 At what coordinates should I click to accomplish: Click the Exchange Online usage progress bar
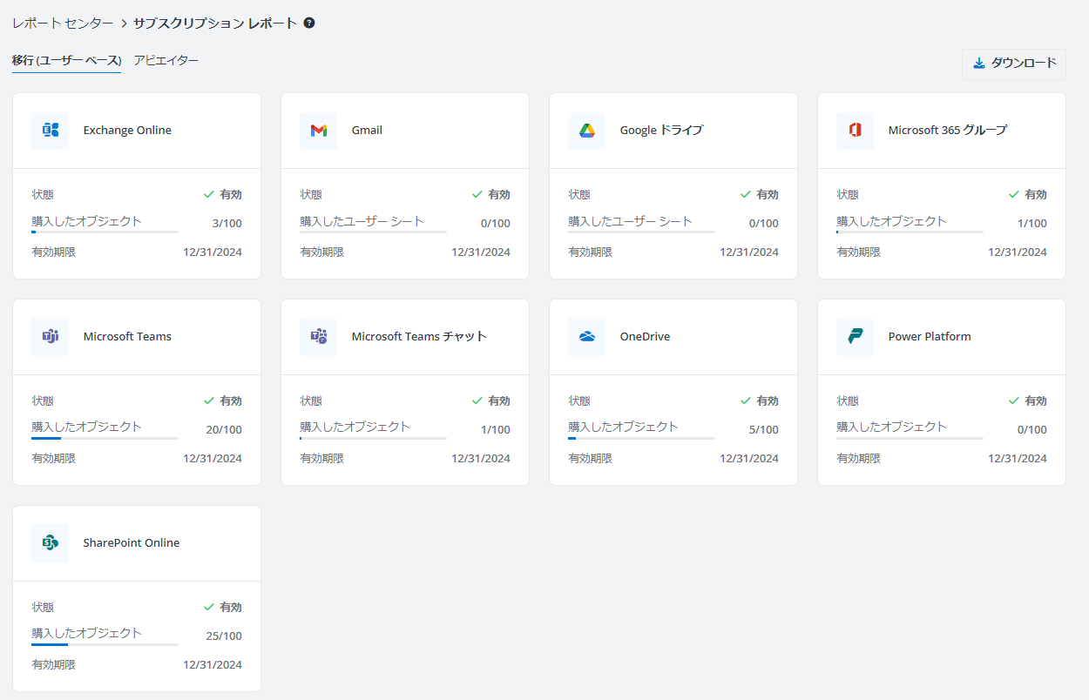(x=105, y=232)
